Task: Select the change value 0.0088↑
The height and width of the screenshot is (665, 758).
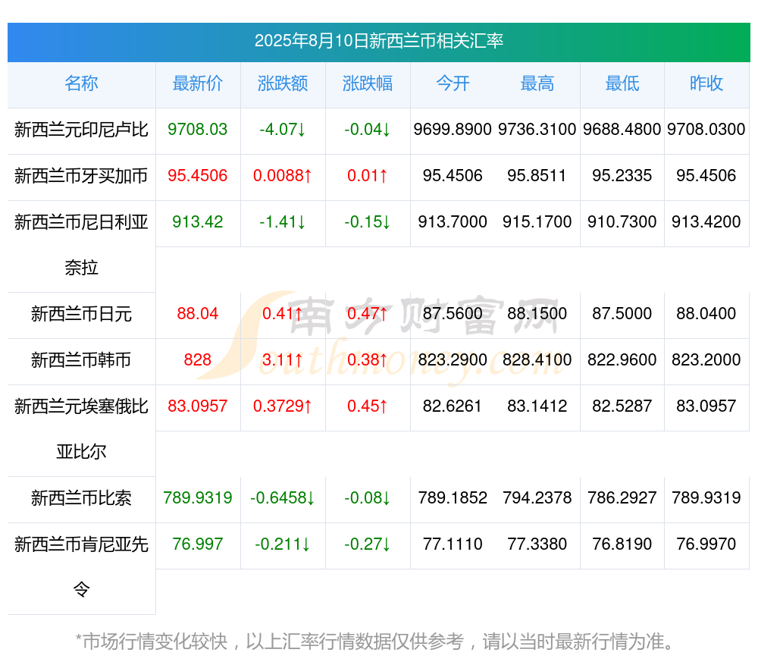Action: point(283,176)
